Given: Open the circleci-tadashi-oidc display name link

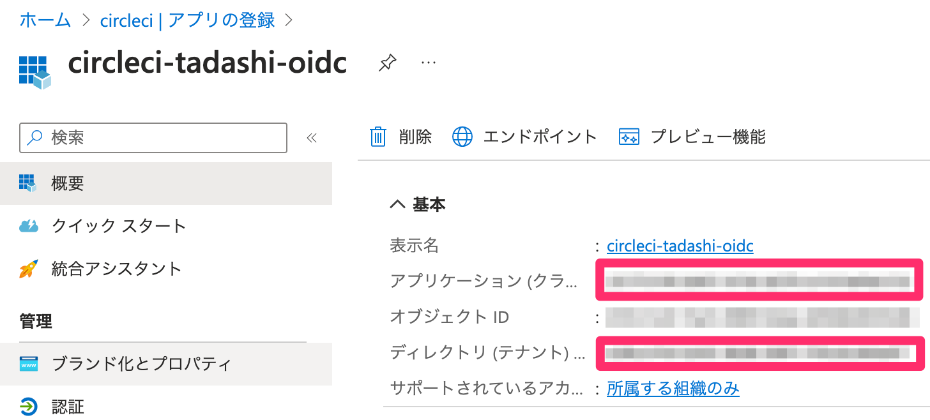Looking at the screenshot, I should pyautogui.click(x=680, y=246).
